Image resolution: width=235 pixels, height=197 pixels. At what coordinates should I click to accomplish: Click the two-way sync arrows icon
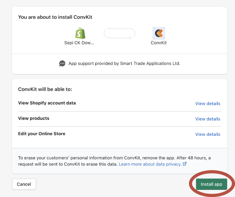119,33
